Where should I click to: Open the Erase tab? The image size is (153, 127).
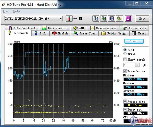click(x=139, y=33)
